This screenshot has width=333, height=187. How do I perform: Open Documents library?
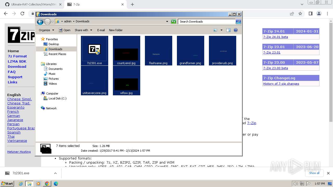click(x=55, y=69)
